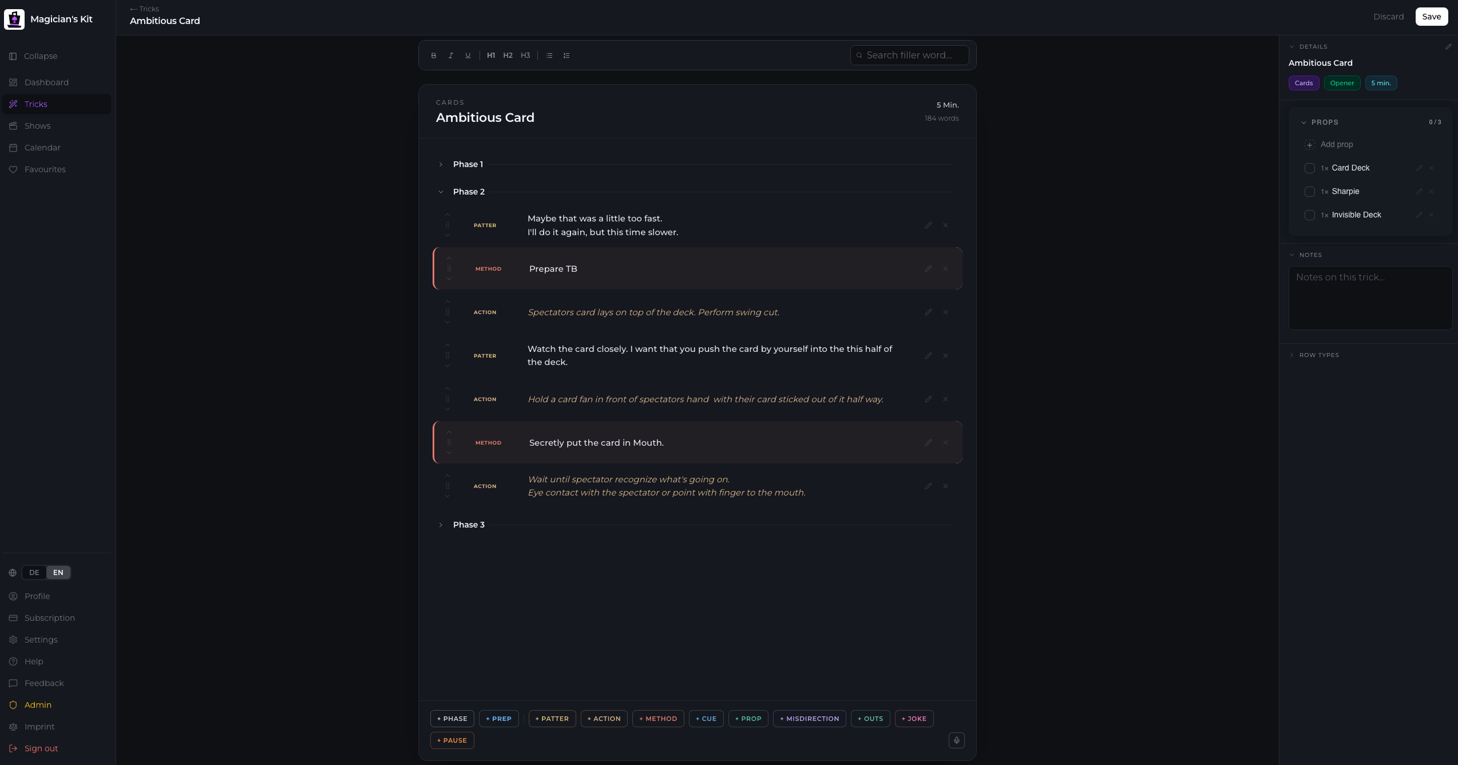Collapse the Props panel
Screen dimensions: 1458x765
tap(1304, 122)
